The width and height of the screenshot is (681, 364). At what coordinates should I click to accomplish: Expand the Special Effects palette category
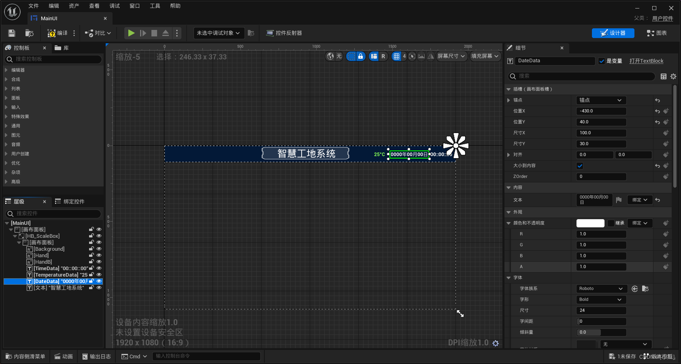pyautogui.click(x=6, y=116)
